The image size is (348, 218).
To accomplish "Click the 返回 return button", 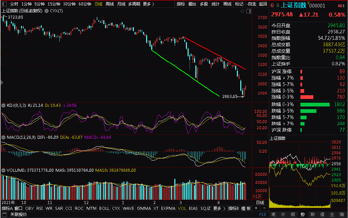I will click(x=263, y=4).
